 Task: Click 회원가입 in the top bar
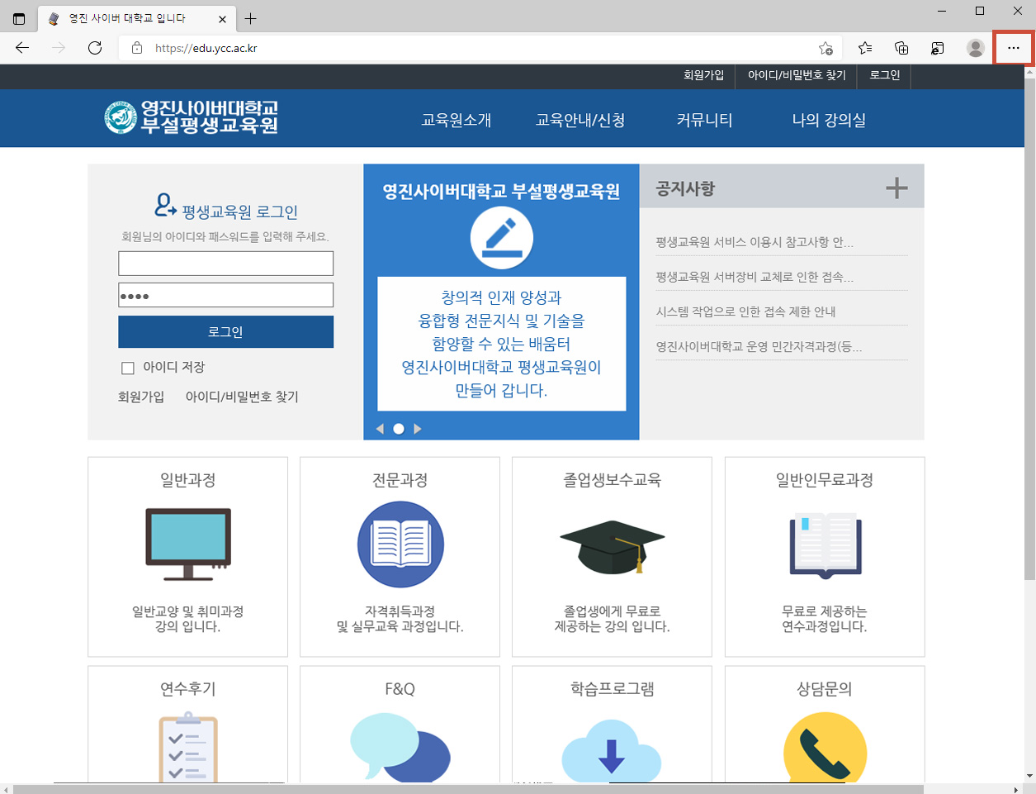click(x=703, y=74)
